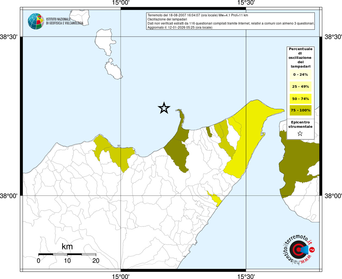Screen dimensions: 342x279
Task: Click the "Istituto Nazionale di Geofisica e Vulcanologia" text
Action: pyautogui.click(x=65, y=21)
